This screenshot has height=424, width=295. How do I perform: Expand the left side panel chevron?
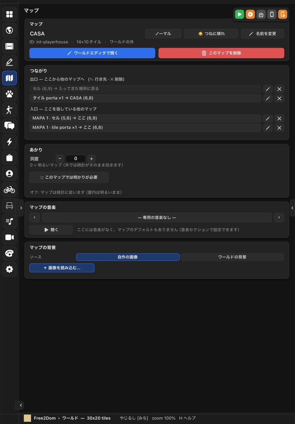coord(21,208)
